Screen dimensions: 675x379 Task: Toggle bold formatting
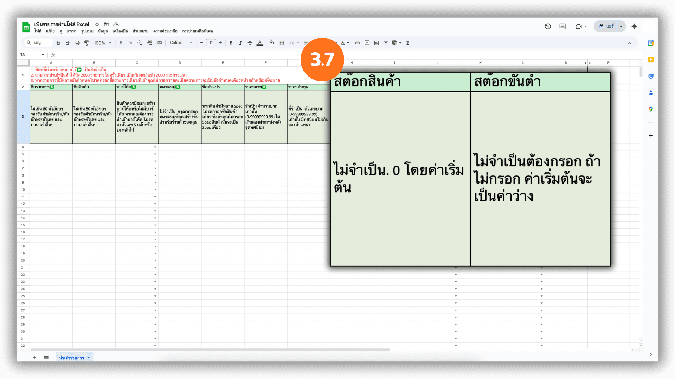(231, 43)
